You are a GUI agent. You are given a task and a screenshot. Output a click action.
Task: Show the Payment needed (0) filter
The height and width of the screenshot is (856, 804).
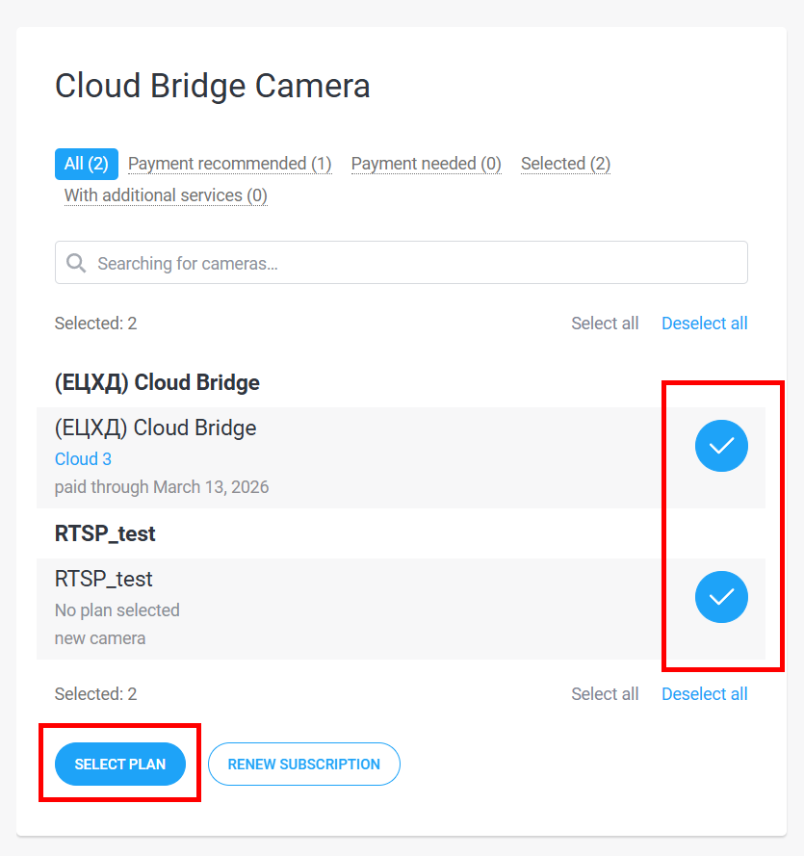pyautogui.click(x=426, y=164)
